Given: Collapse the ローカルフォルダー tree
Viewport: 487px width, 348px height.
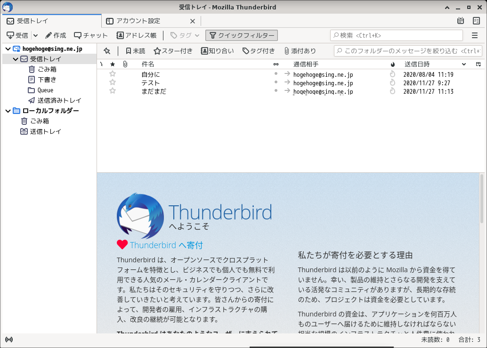Looking at the screenshot, I should point(8,111).
